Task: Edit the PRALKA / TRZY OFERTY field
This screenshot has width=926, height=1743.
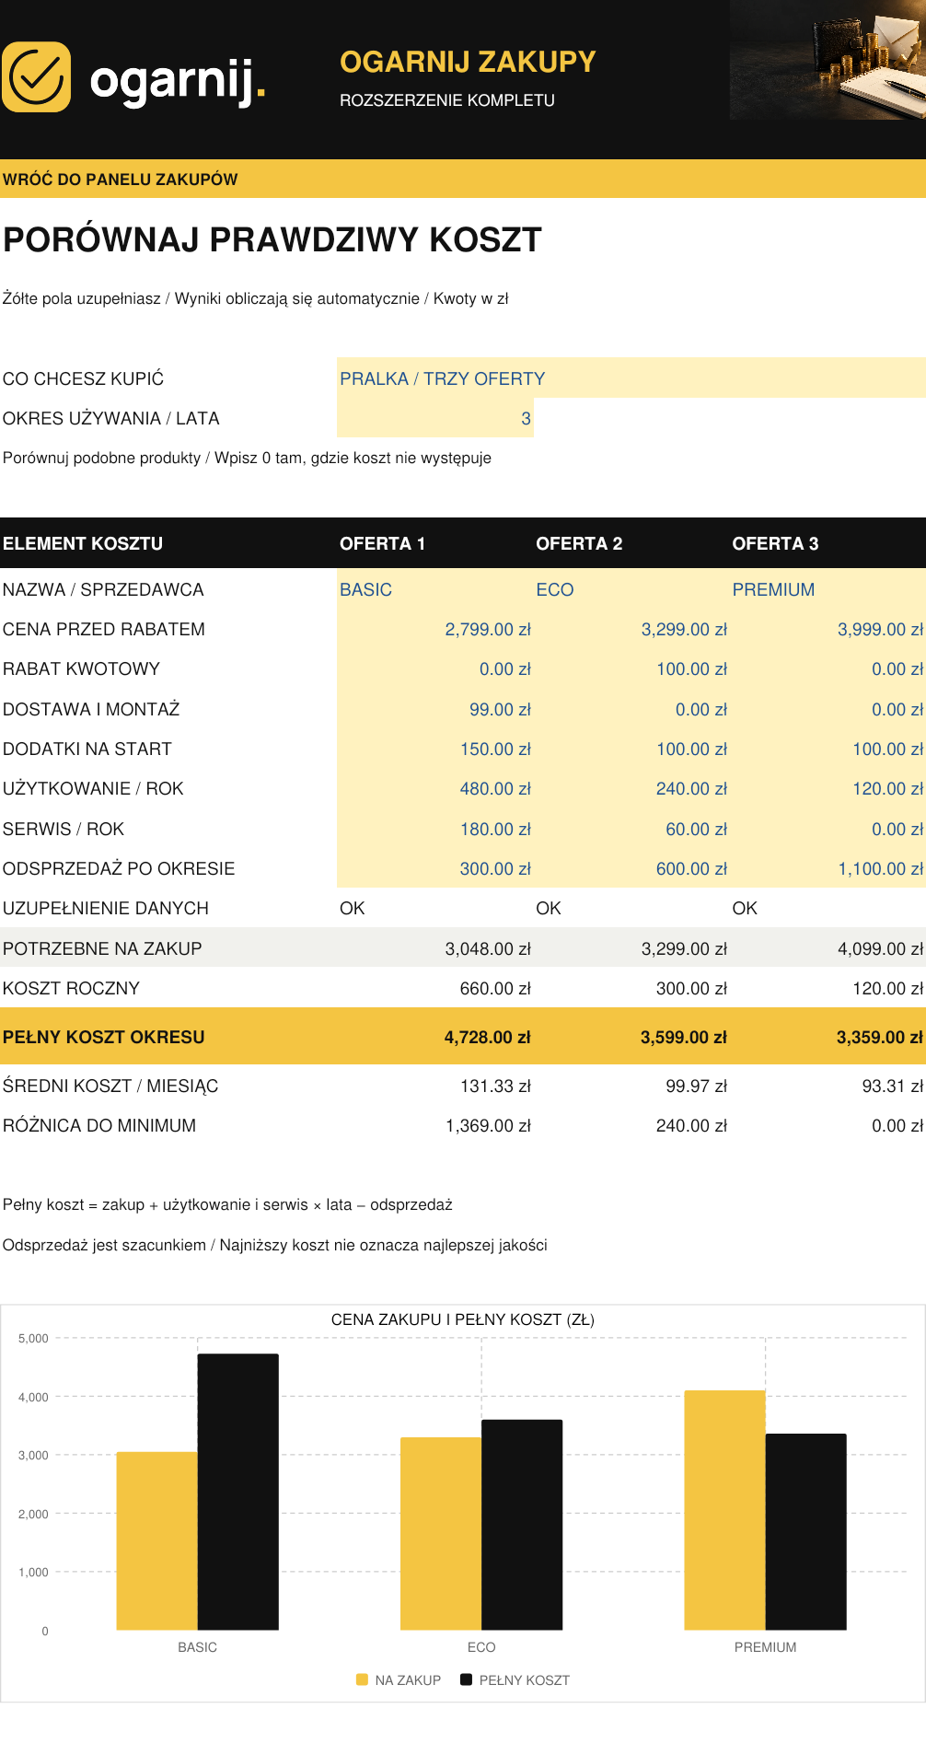Action: (x=631, y=378)
